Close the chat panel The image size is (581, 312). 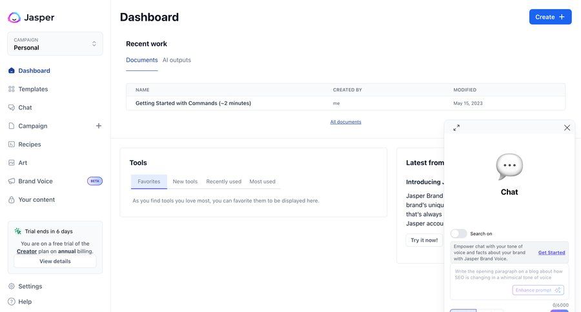click(567, 128)
